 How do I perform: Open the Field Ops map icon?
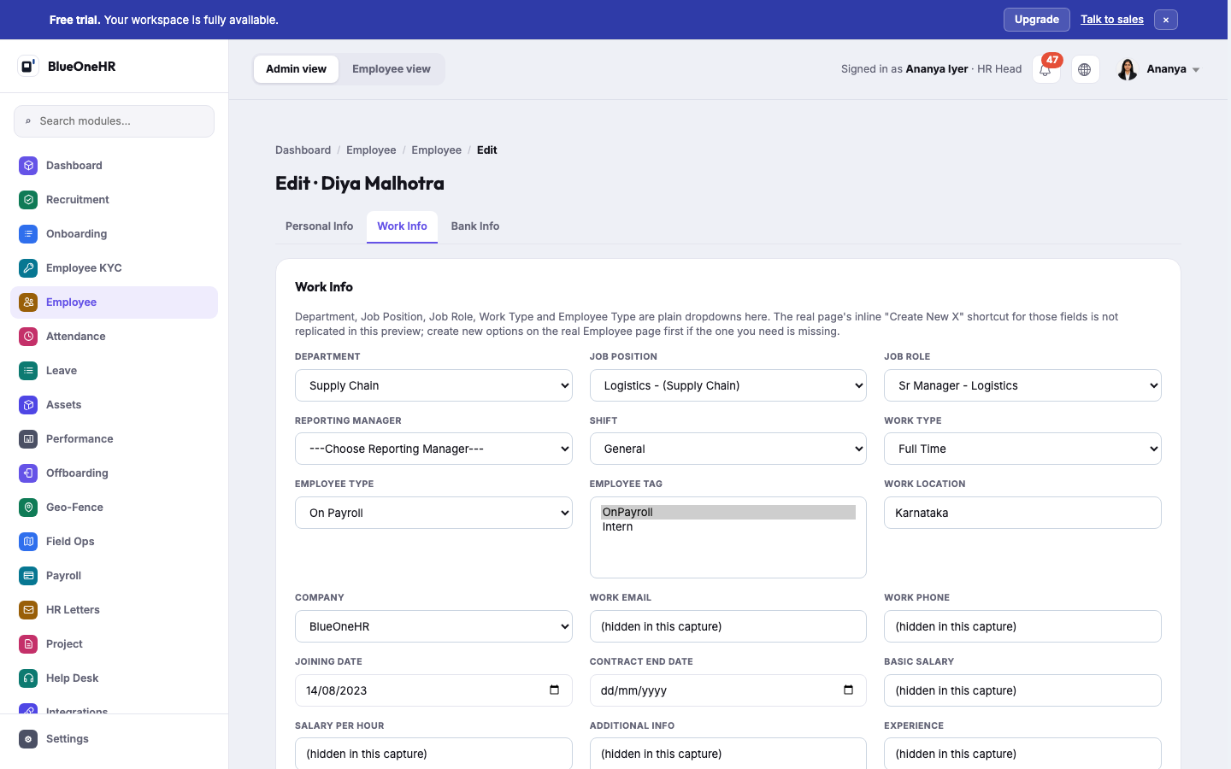pos(28,542)
